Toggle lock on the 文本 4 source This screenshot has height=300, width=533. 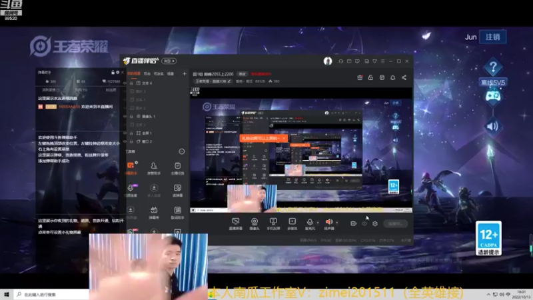(131, 83)
